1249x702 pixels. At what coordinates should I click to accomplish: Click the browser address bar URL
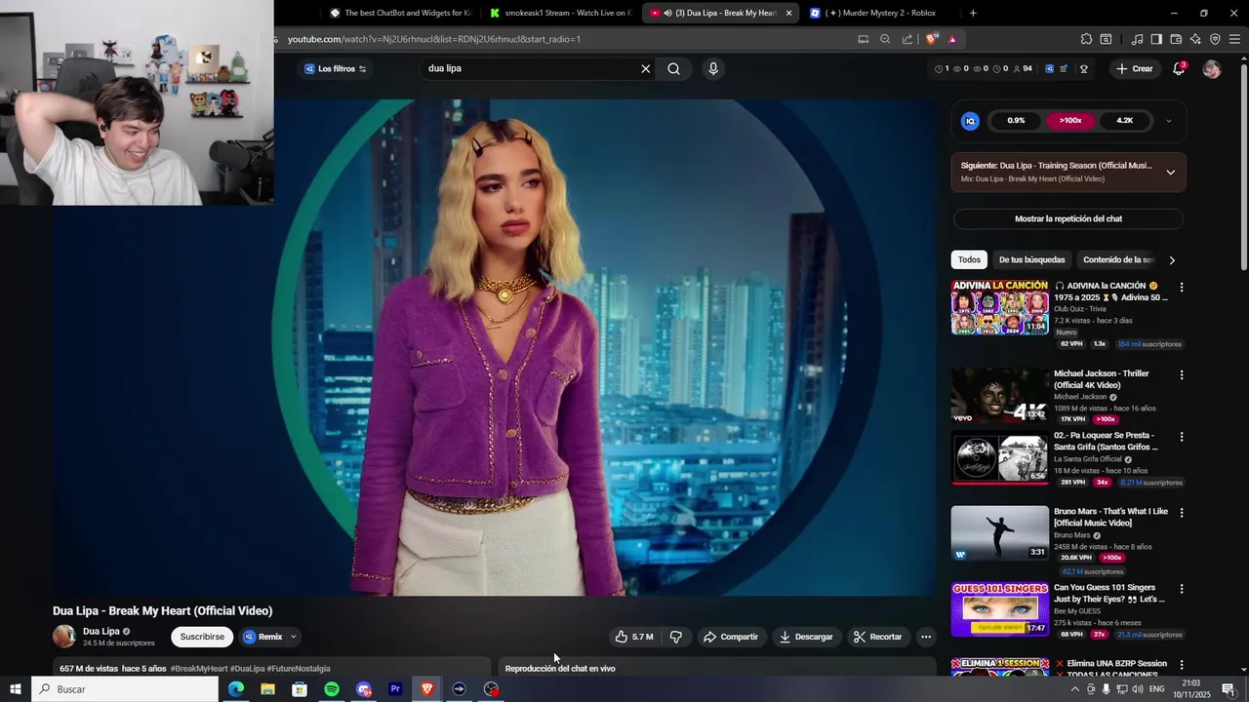coord(434,39)
